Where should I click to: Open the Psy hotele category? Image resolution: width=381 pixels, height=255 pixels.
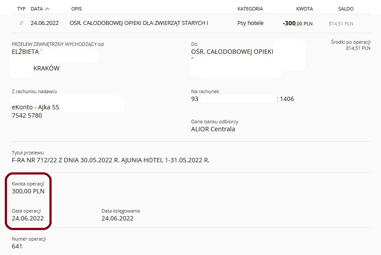tap(250, 23)
